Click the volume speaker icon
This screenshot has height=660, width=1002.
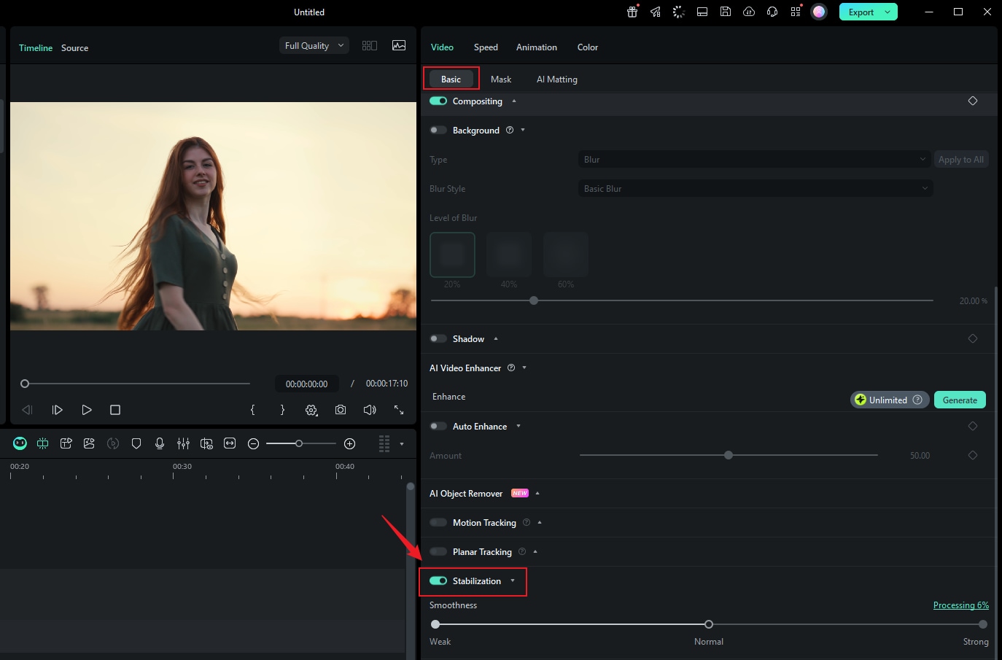pos(370,410)
